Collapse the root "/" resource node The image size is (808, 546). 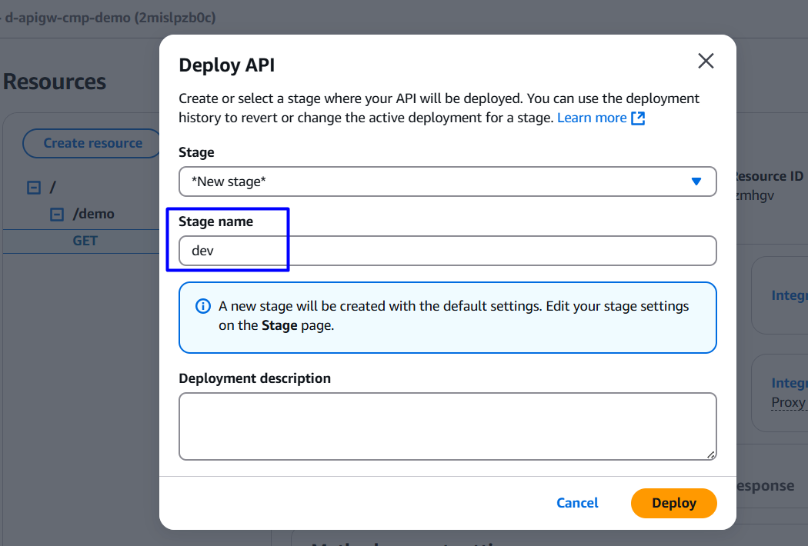coord(33,188)
